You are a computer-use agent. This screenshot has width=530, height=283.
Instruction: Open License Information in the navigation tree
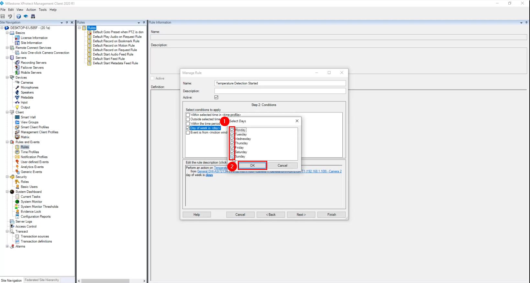[34, 38]
